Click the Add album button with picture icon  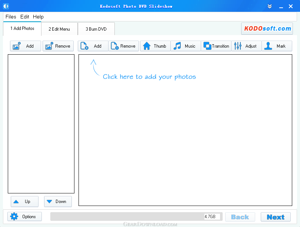pyautogui.click(x=26, y=46)
